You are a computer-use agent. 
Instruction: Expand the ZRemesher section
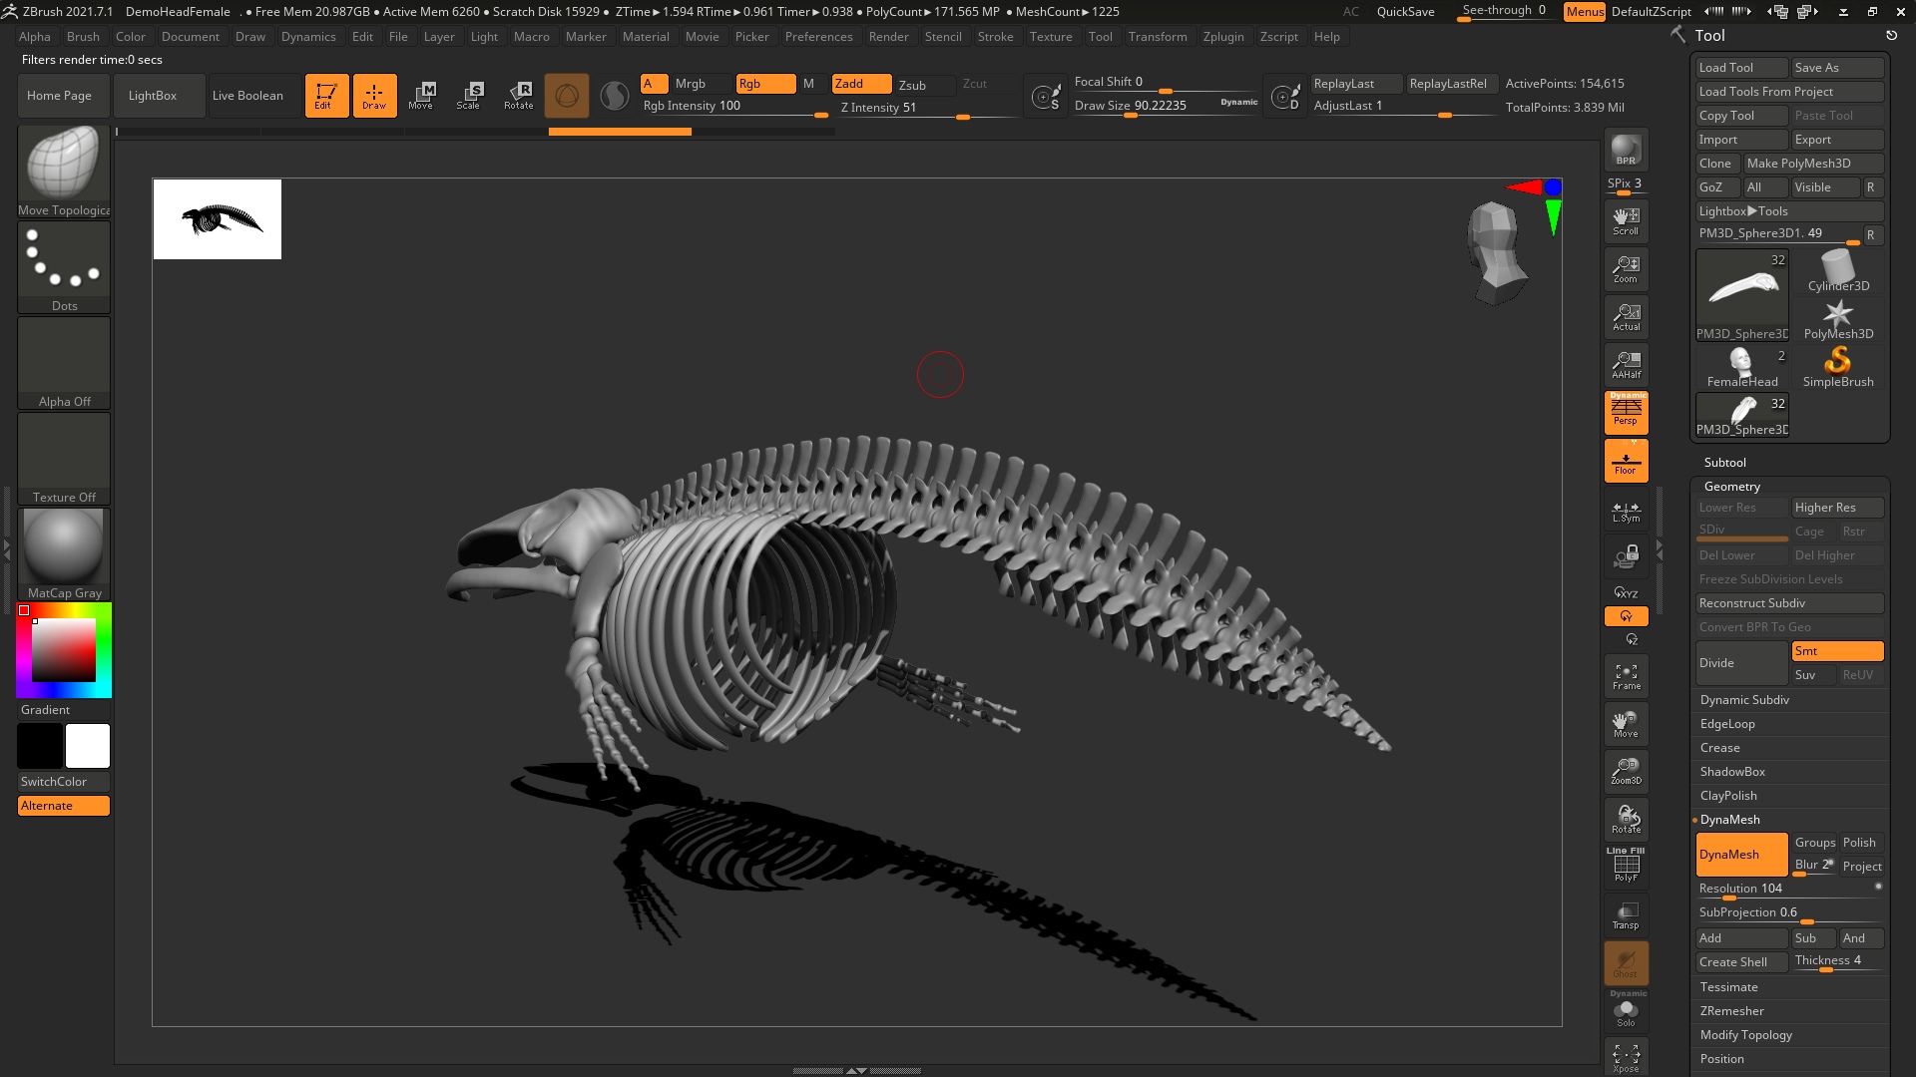(x=1731, y=1011)
